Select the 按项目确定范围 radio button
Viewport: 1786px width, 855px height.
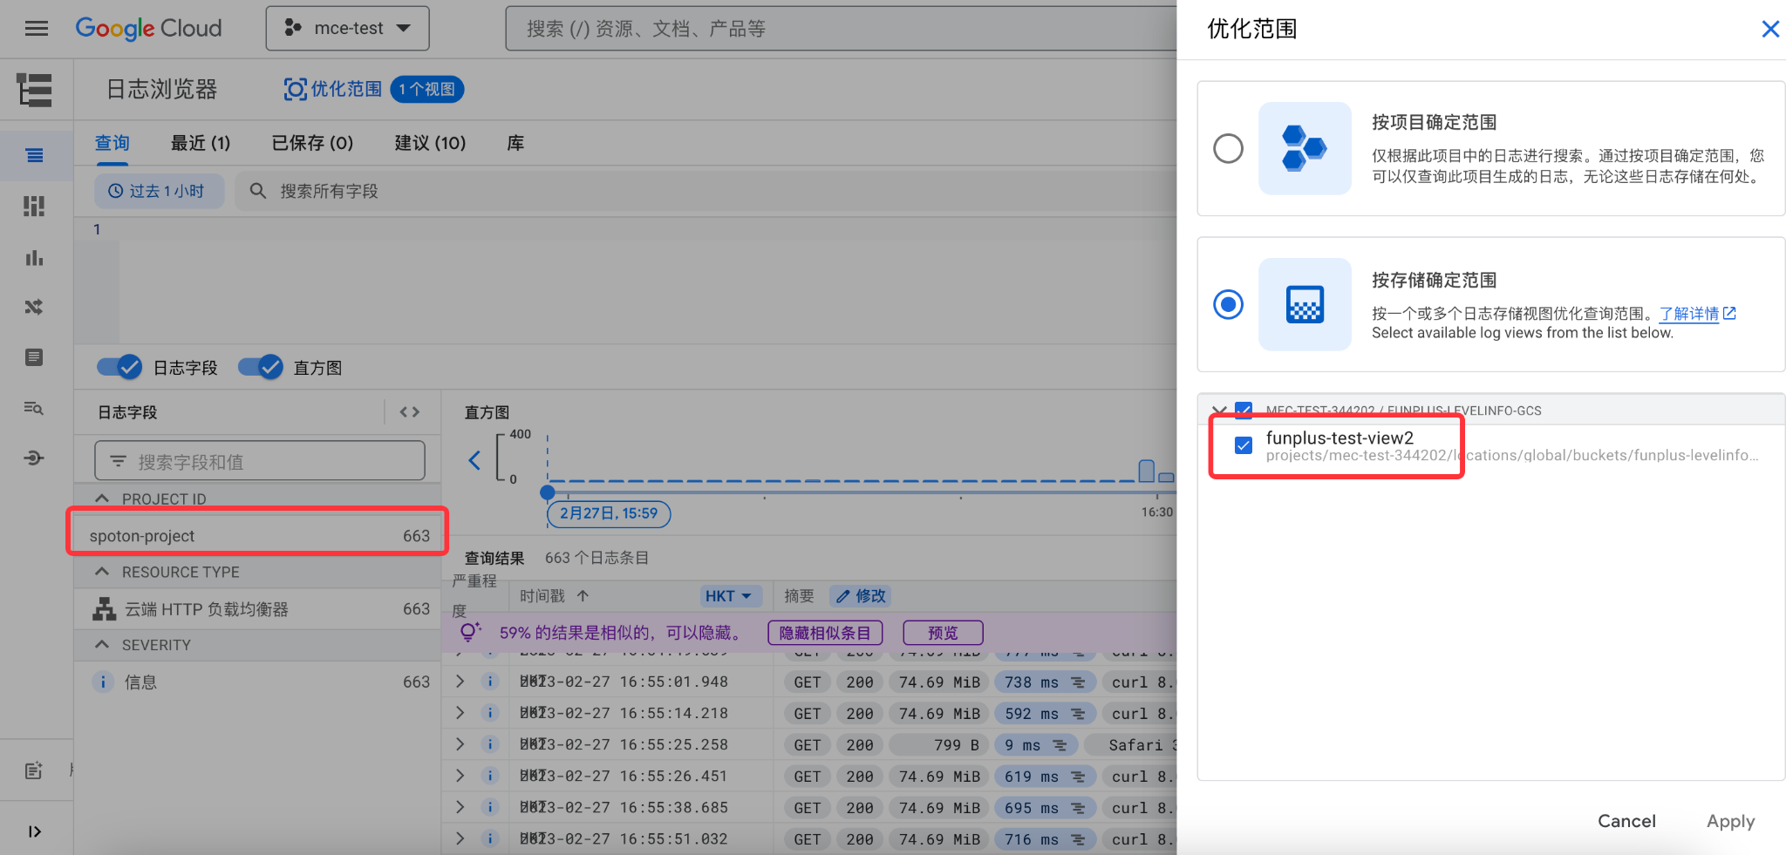click(x=1229, y=148)
